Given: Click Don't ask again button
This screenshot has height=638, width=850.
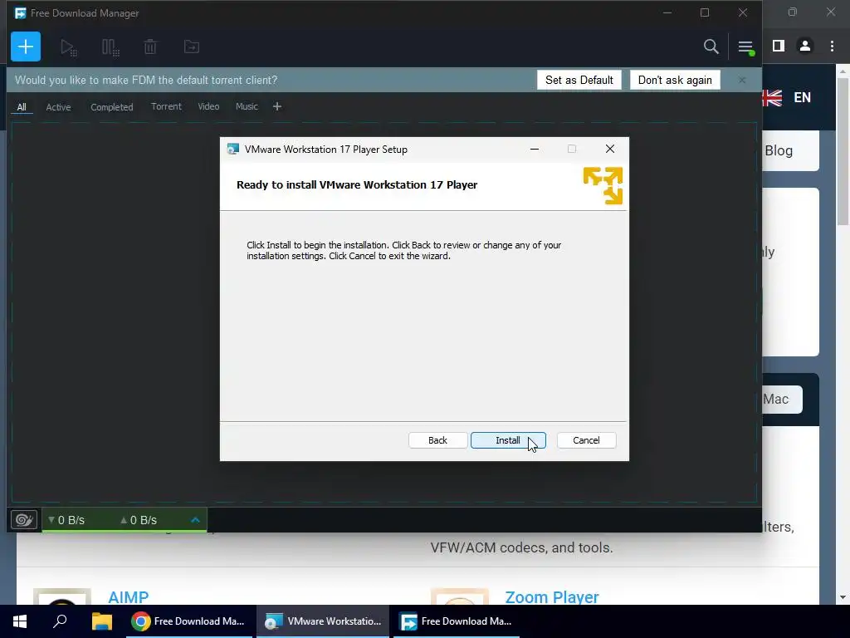Looking at the screenshot, I should tap(675, 80).
